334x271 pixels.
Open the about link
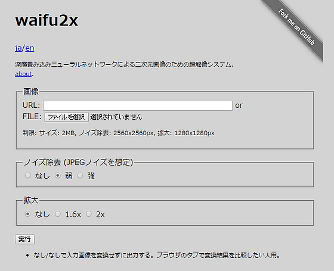23,74
